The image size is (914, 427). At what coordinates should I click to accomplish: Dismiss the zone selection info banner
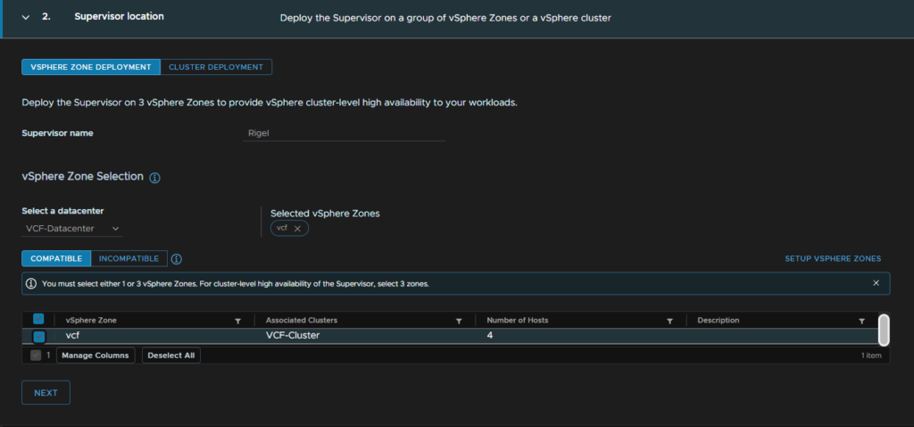click(x=876, y=283)
